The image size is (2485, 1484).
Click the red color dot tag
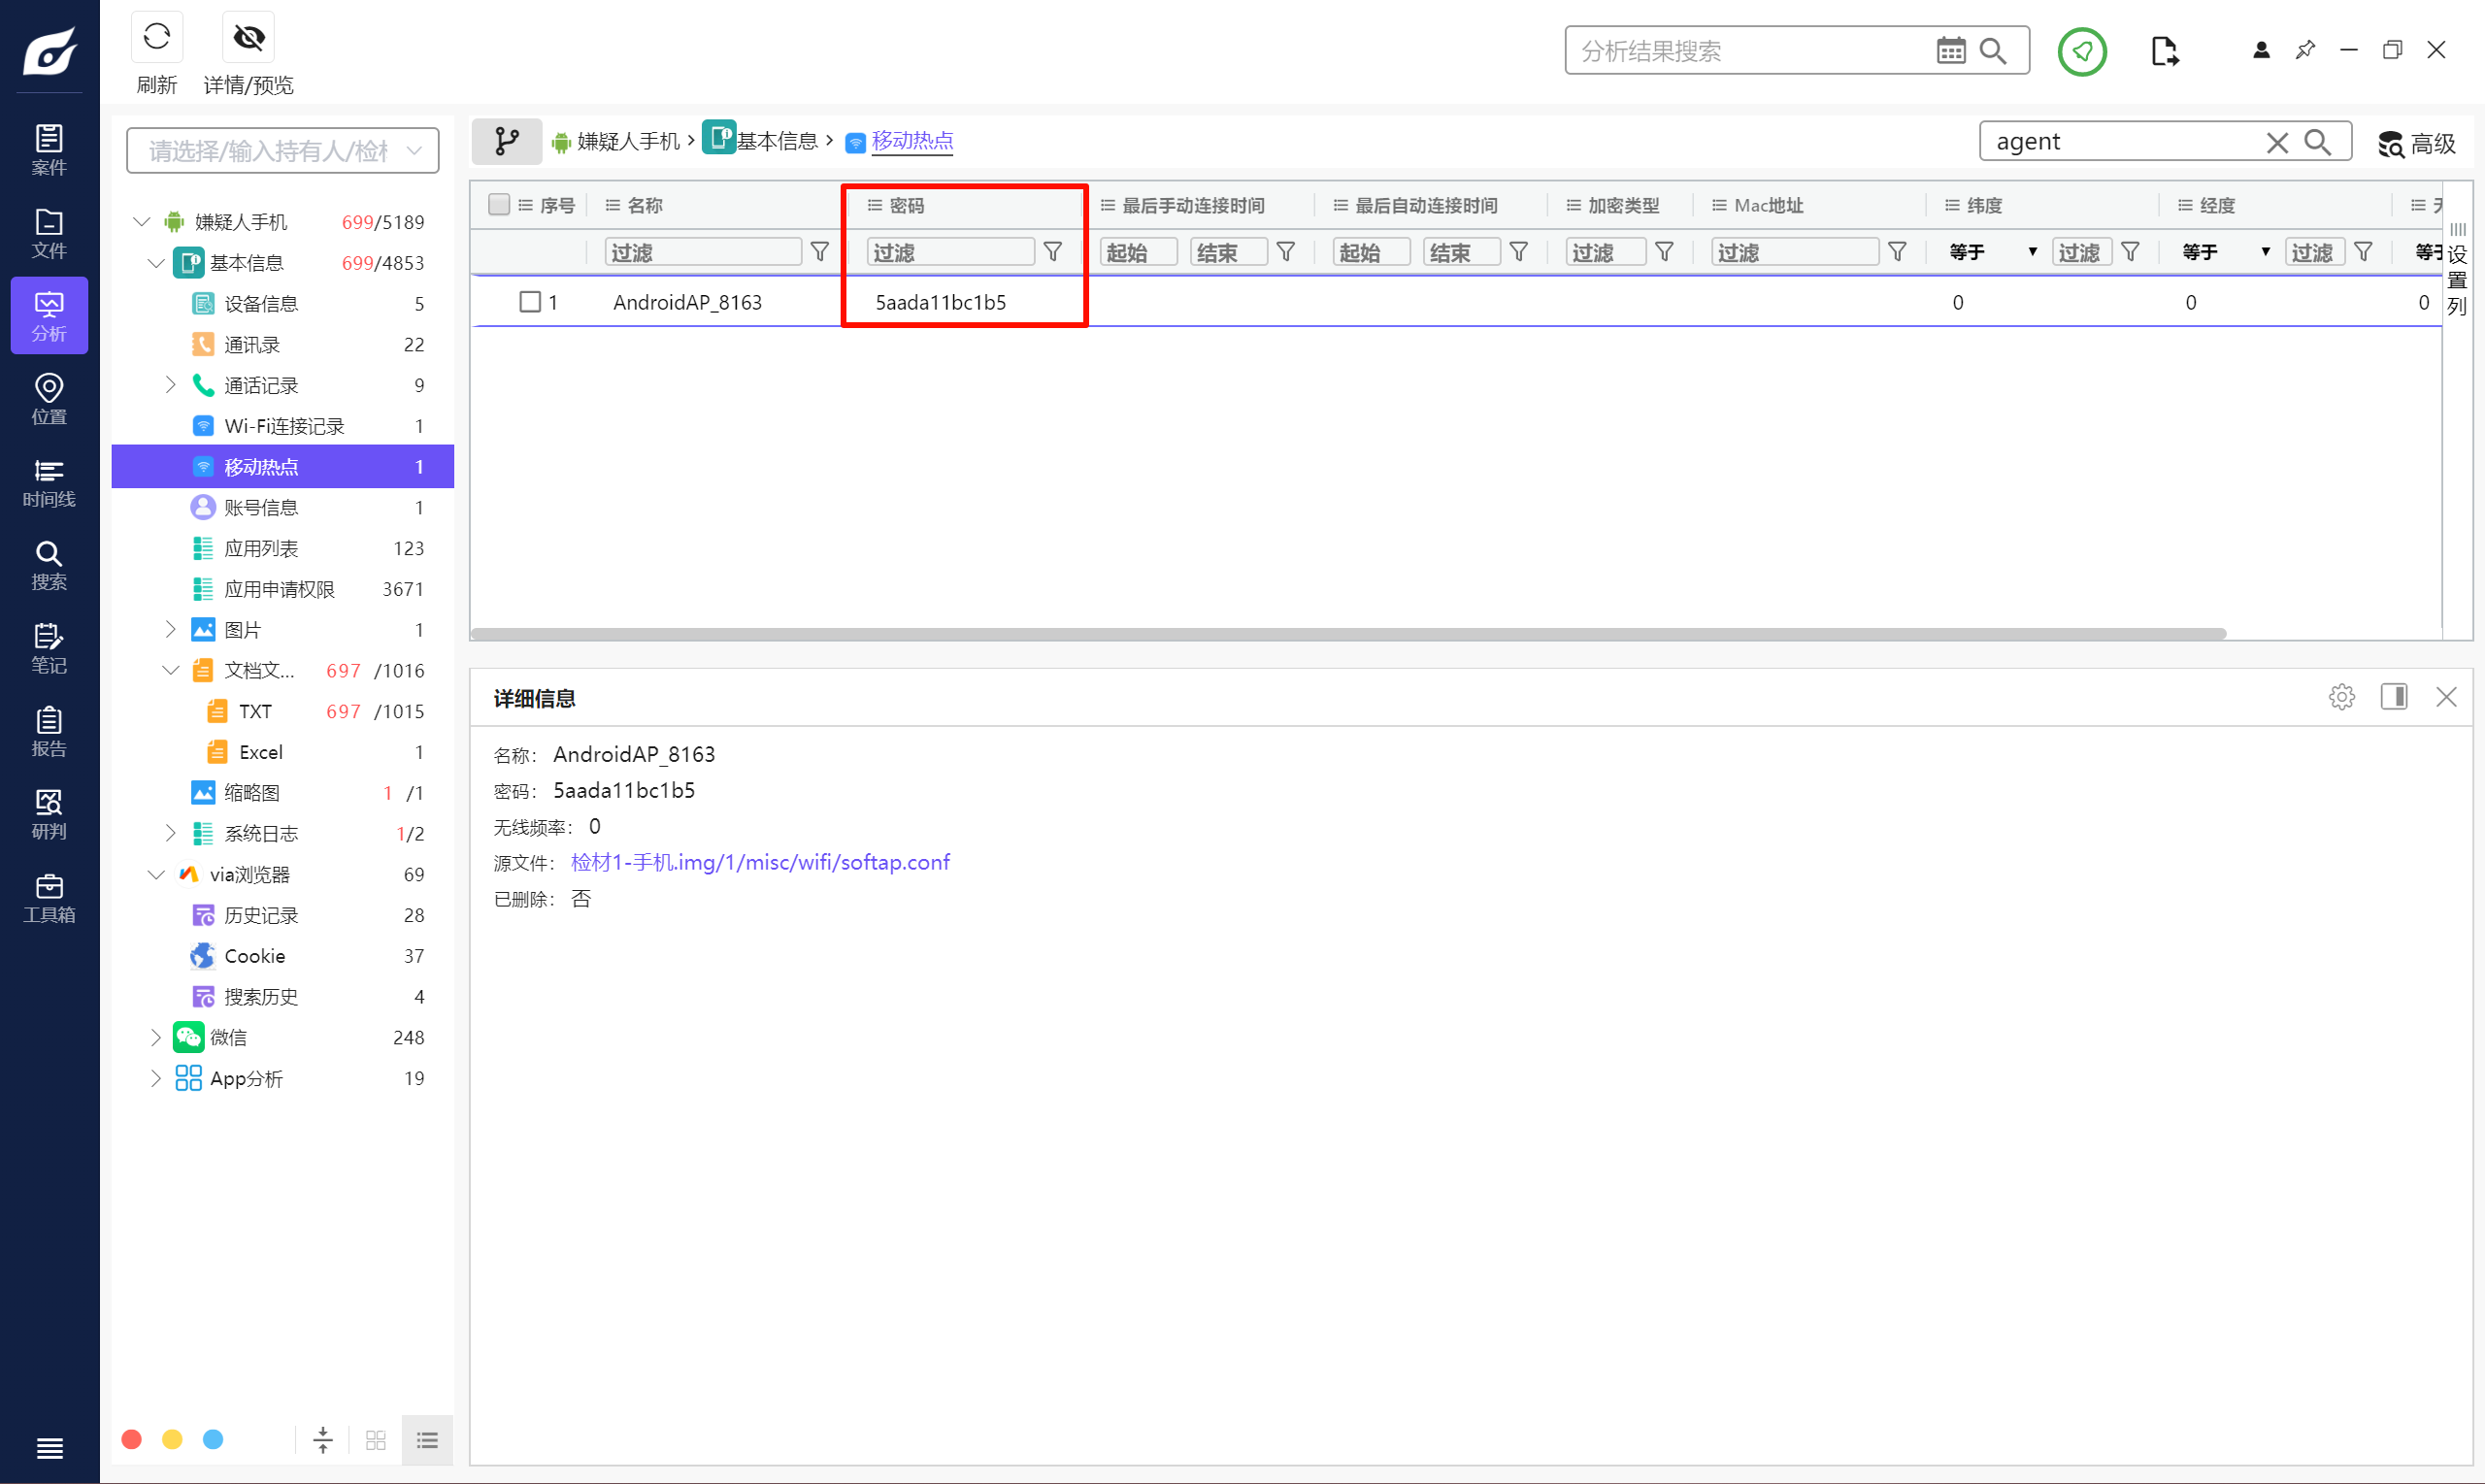pos(131,1440)
